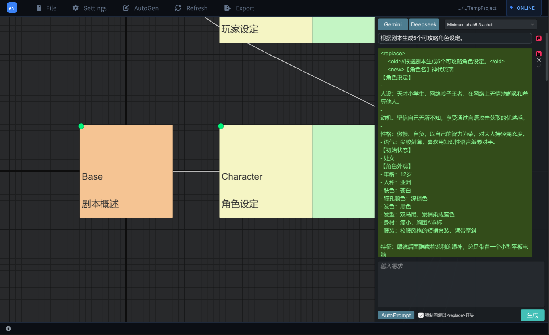The image size is (549, 335).
Task: Click the line 肤色：苍白
Action: 396,190
